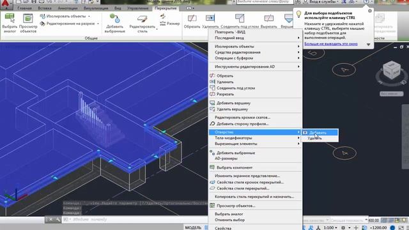Click the Обрезать icon in context menu
409x230 pixels.
(x=212, y=75)
